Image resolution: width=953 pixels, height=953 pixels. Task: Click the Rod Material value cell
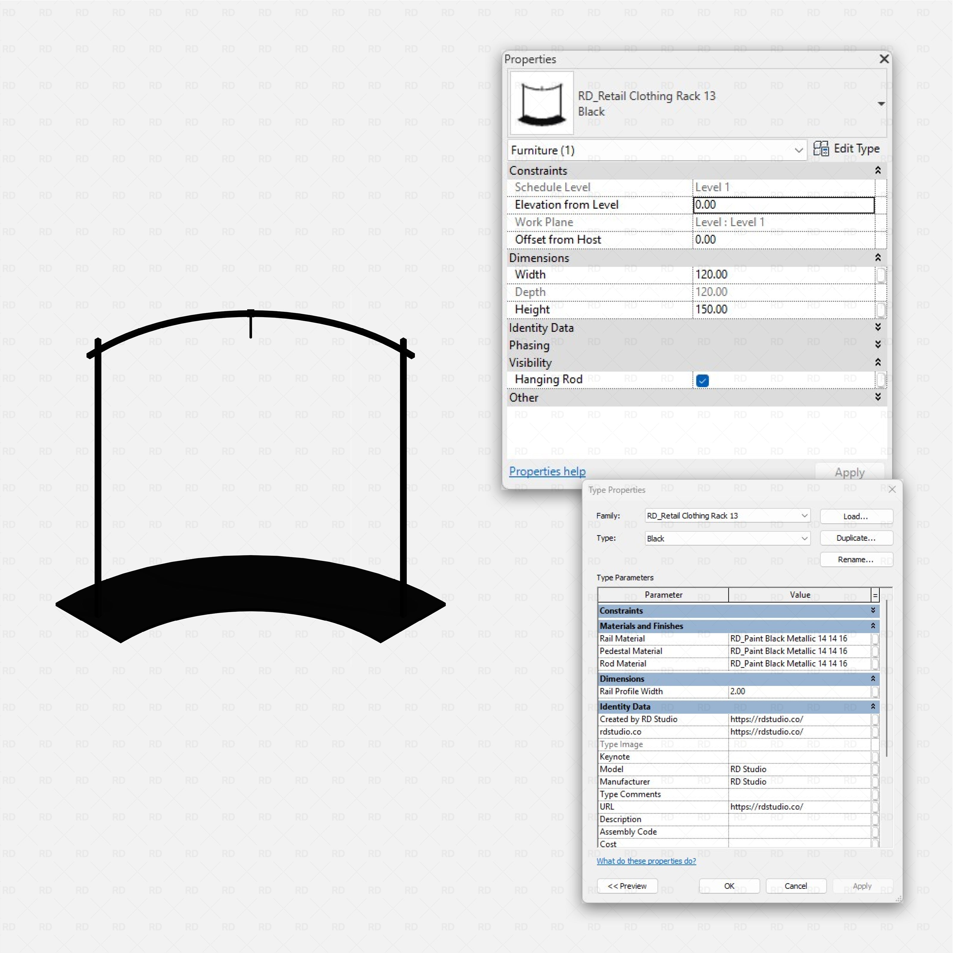click(x=800, y=664)
